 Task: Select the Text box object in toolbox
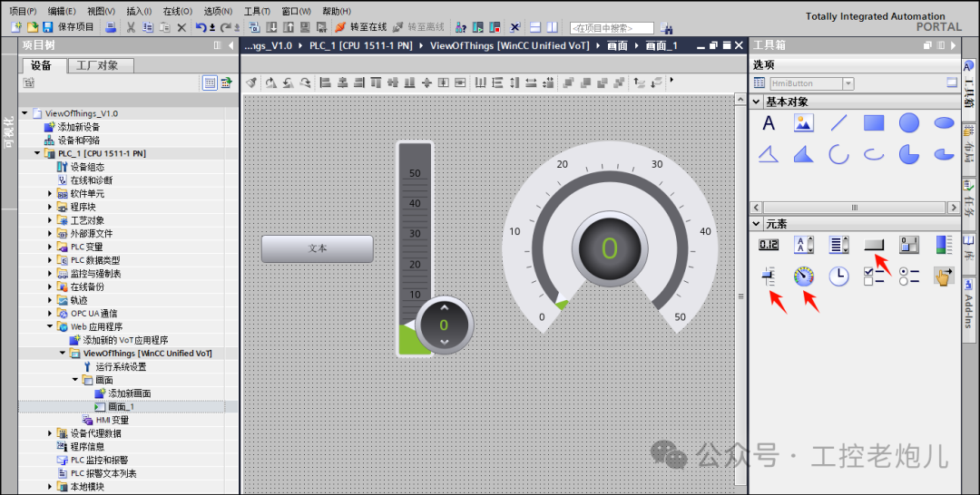click(x=769, y=123)
